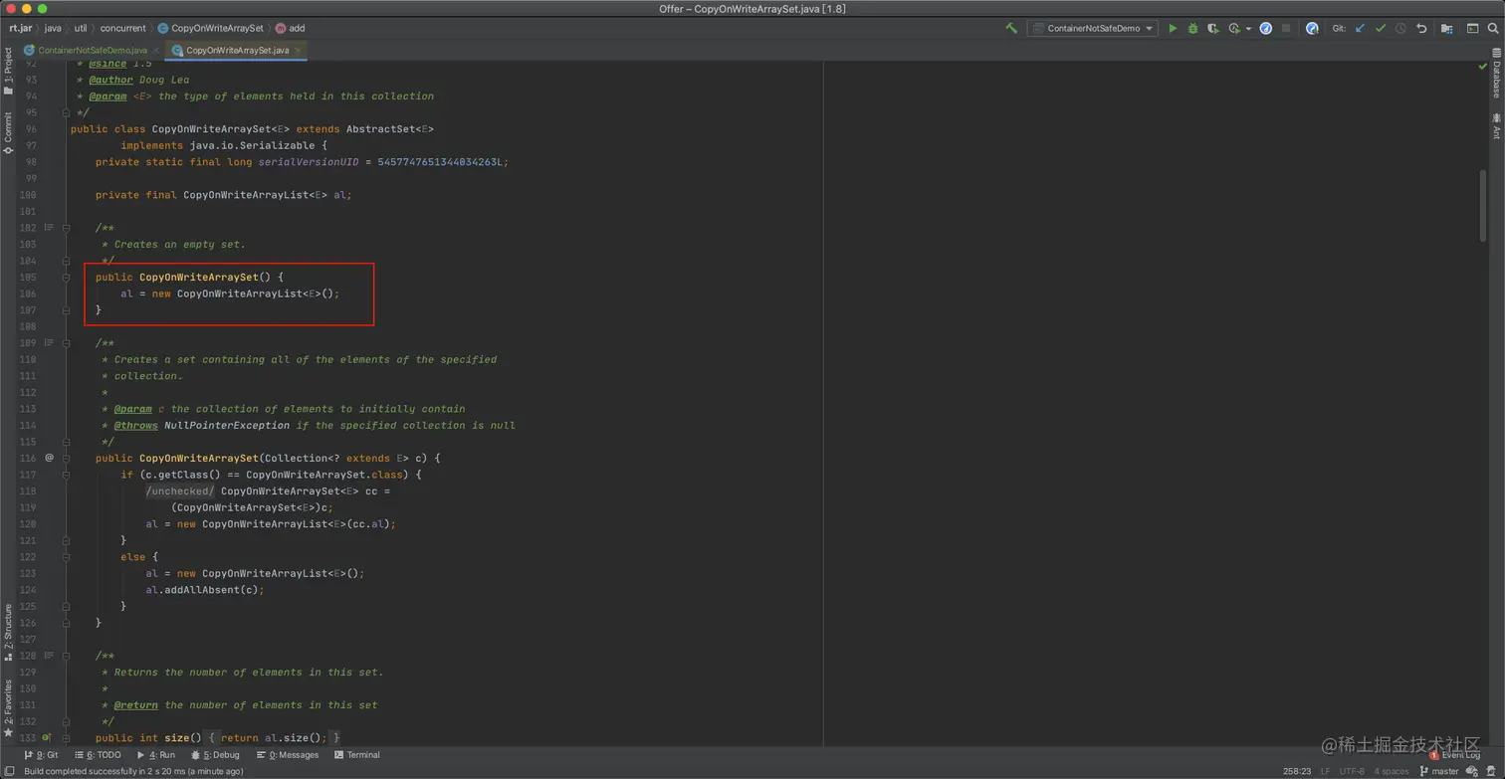The height and width of the screenshot is (779, 1505).
Task: Open the Event Log
Action: pyautogui.click(x=1455, y=755)
